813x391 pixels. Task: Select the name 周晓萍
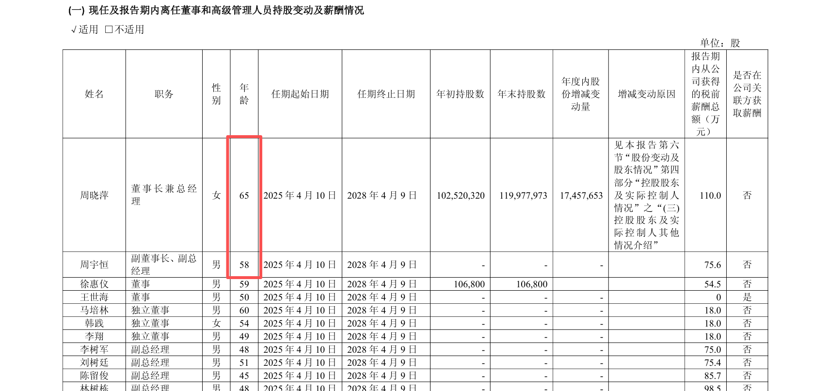pos(94,195)
